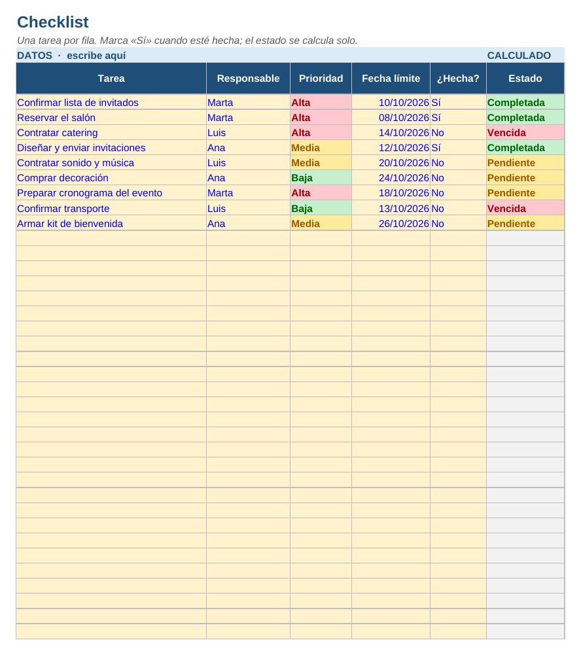Click Sí for Diseñar y enviar invitaciones
This screenshot has height=655, width=581.
[458, 147]
